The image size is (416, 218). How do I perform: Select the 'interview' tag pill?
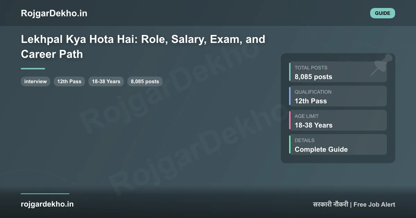coord(35,82)
